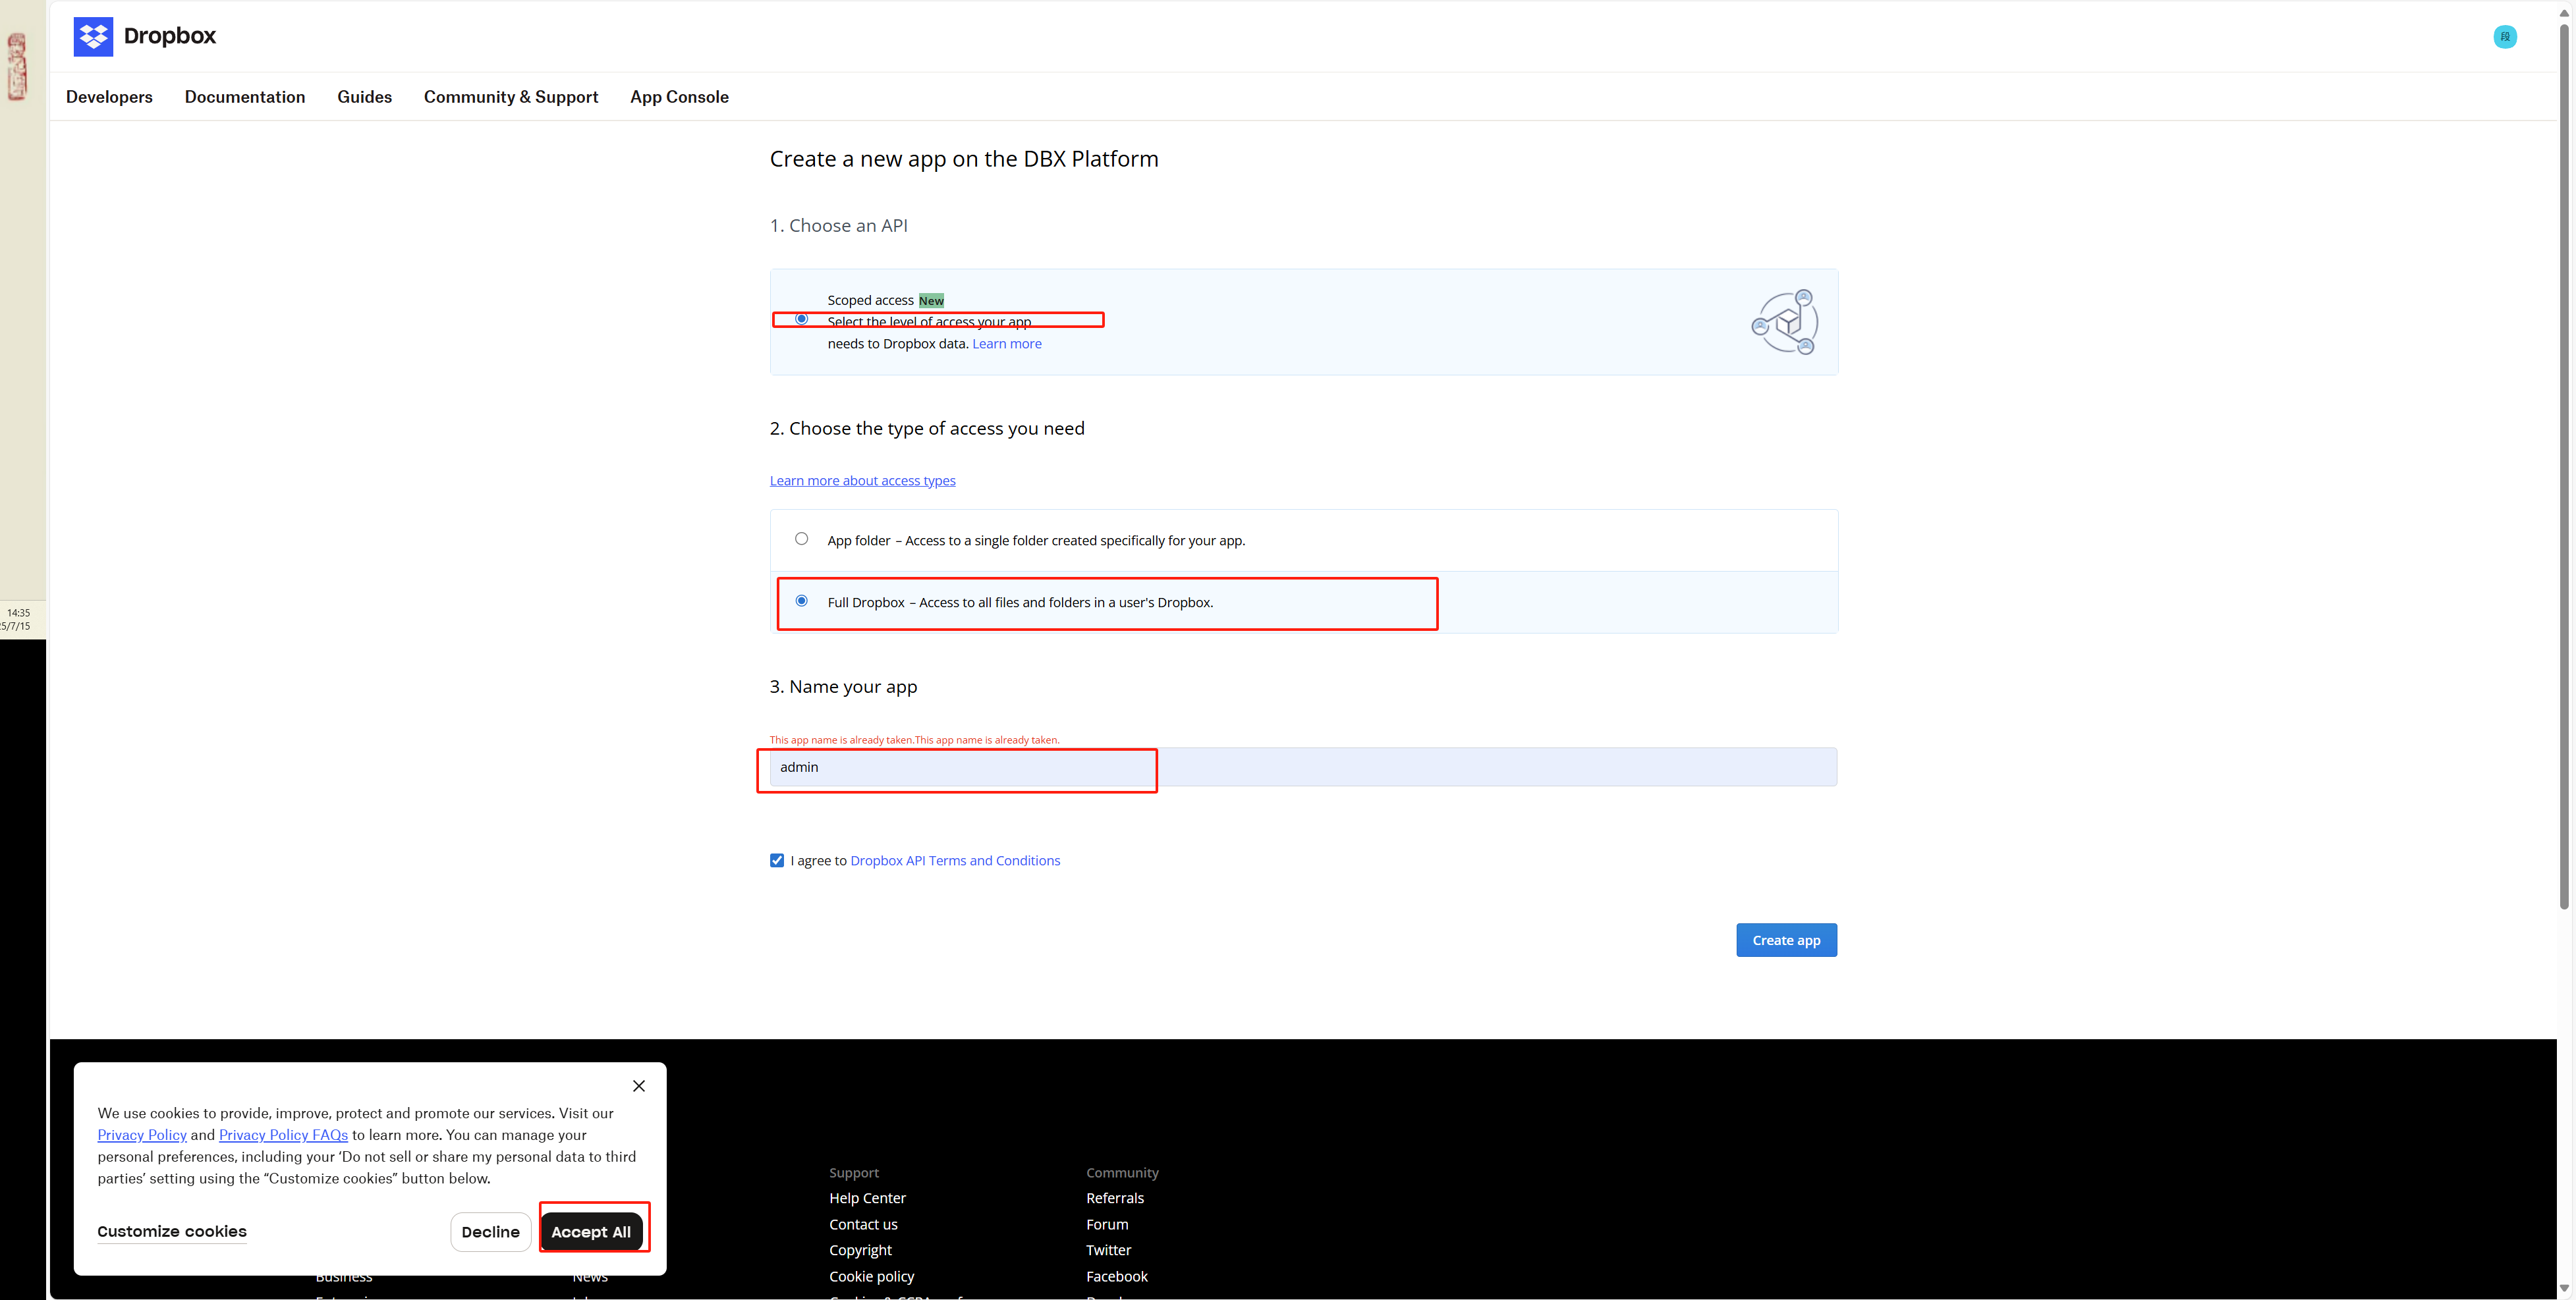
Task: Open the Developers nav item
Action: click(x=109, y=97)
